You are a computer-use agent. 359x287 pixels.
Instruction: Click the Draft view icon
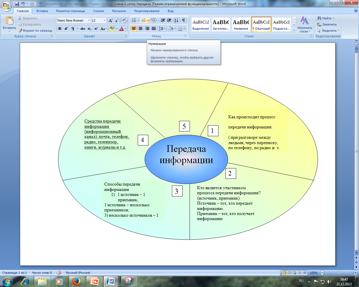click(x=305, y=273)
